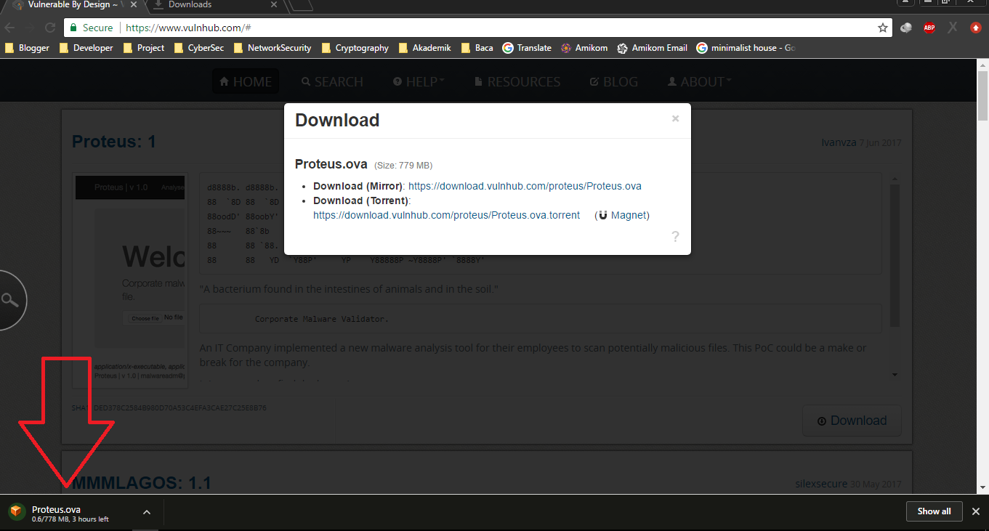Viewport: 989px width, 531px height.
Task: Click Show all downloads button
Action: (x=934, y=511)
